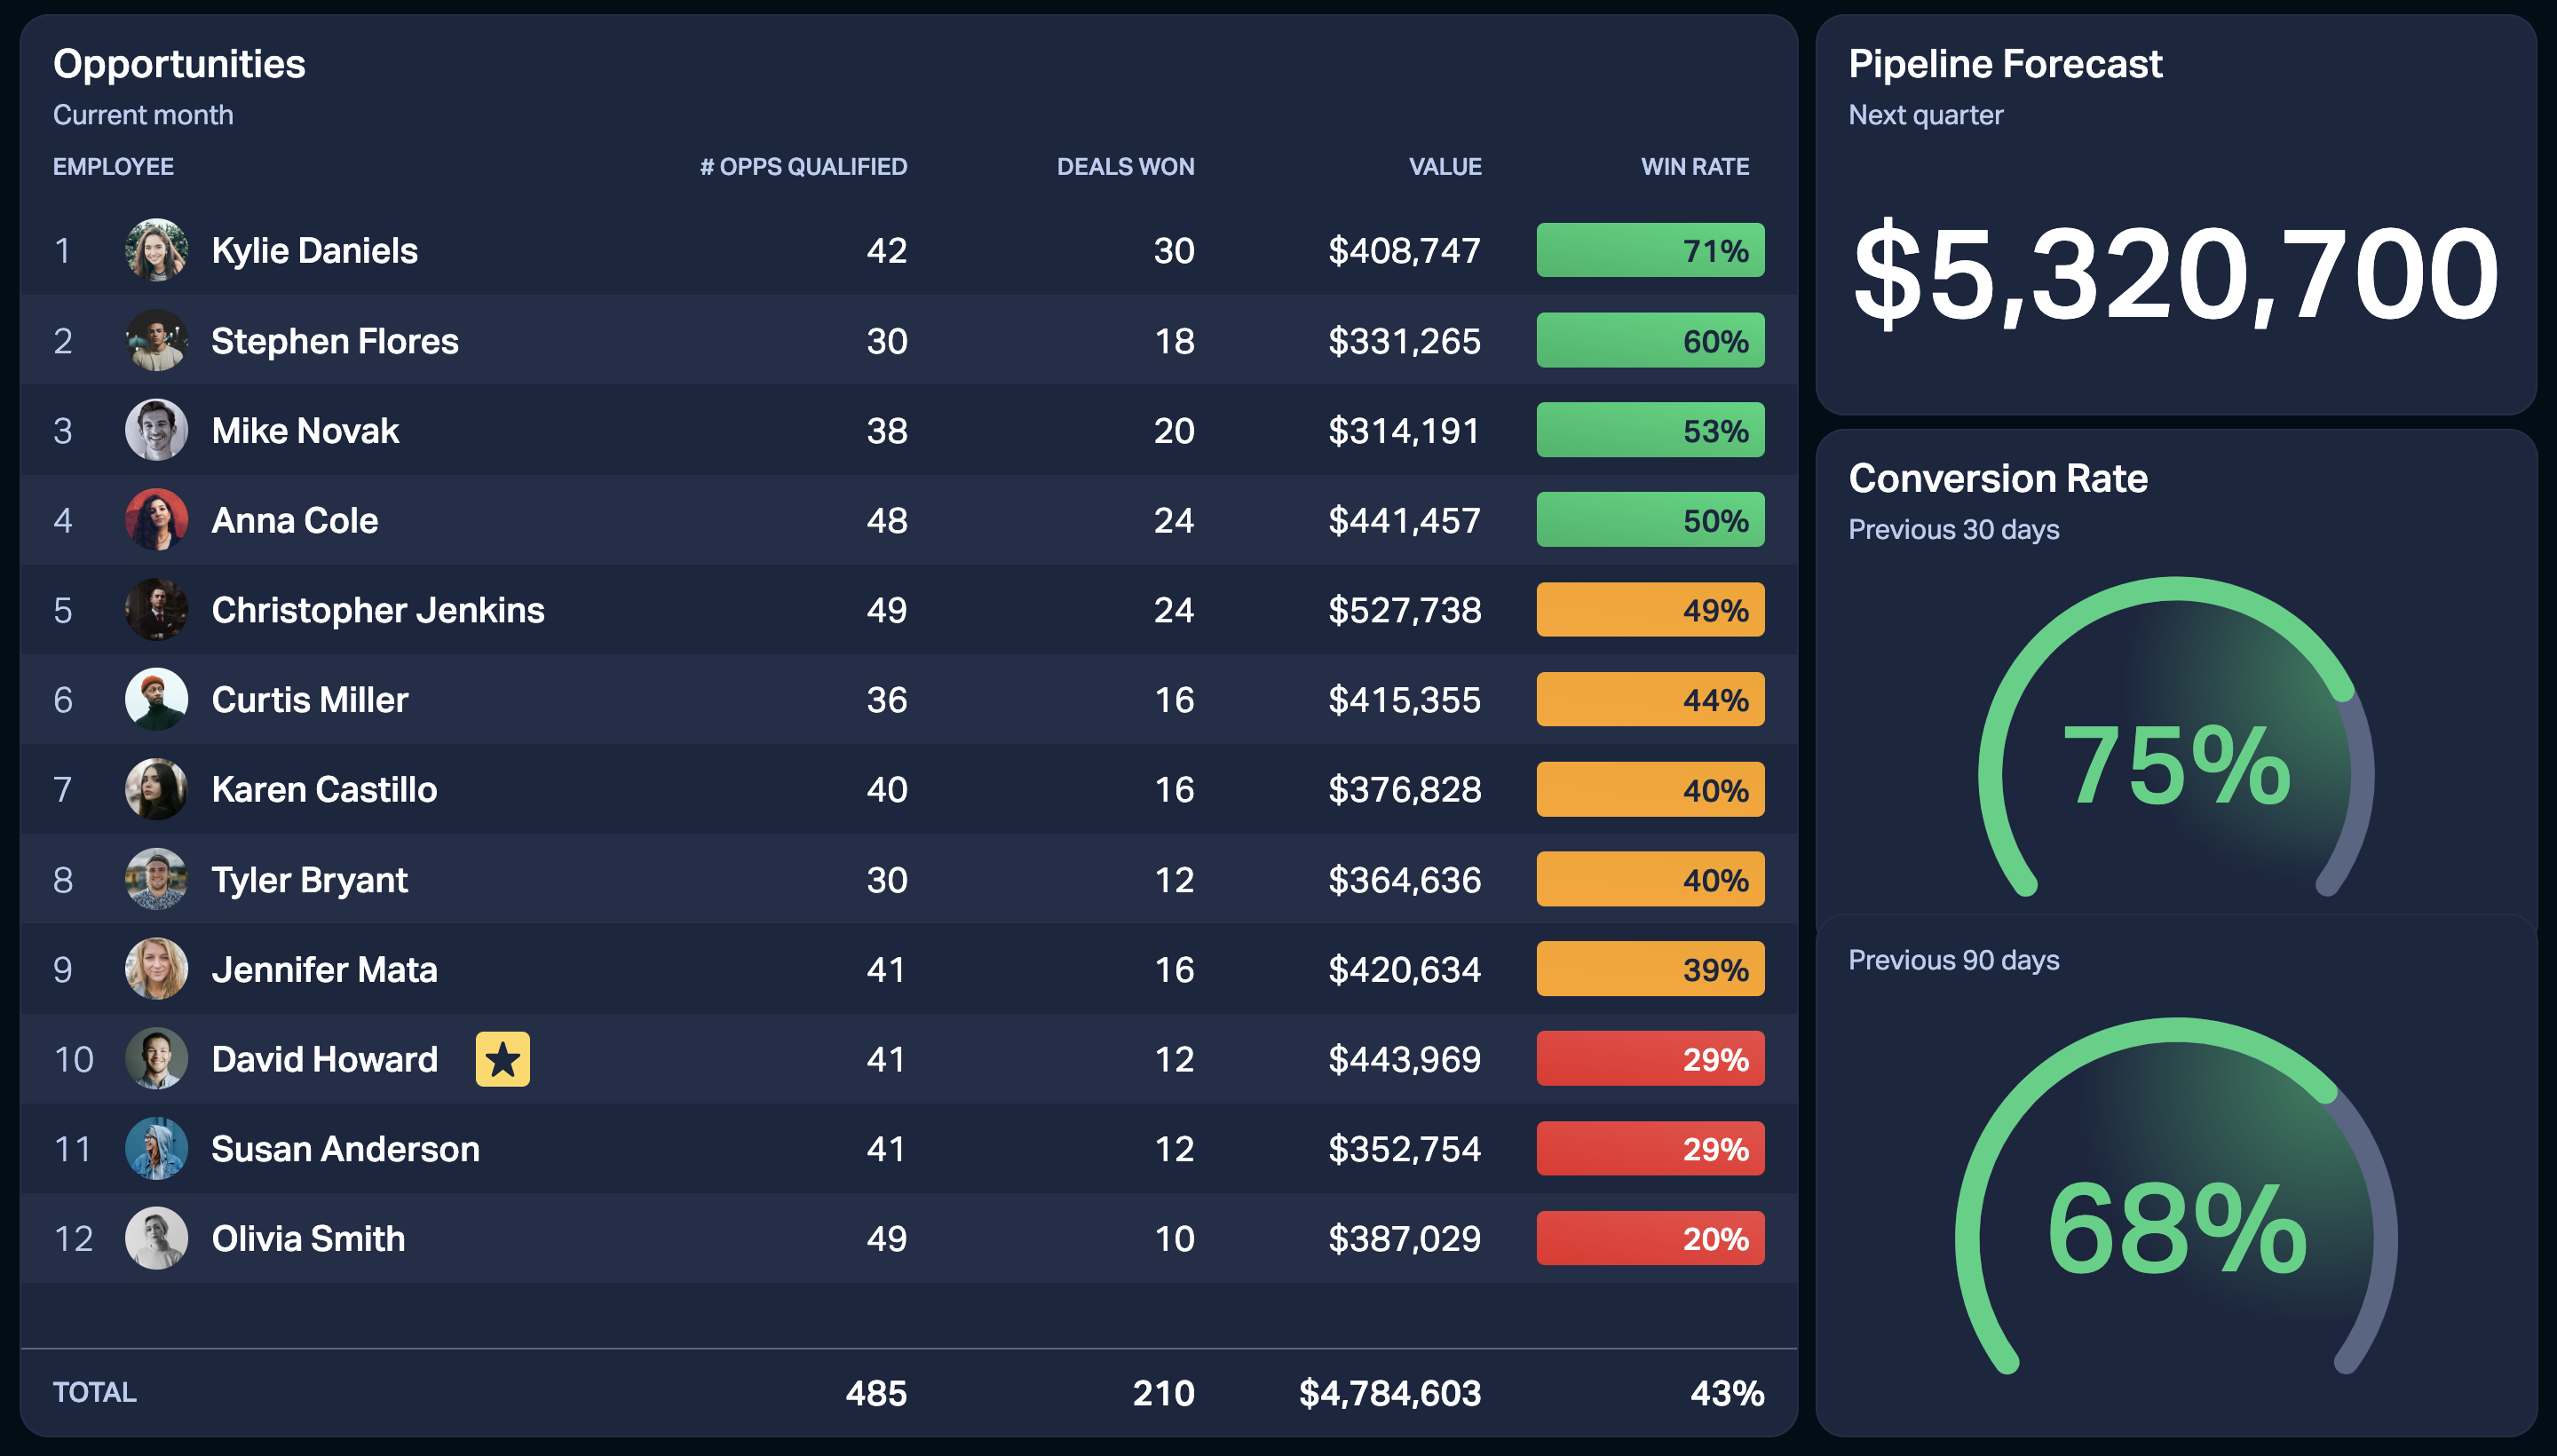Click Susan Anderson's blue avatar
The image size is (2557, 1456).
click(x=156, y=1148)
